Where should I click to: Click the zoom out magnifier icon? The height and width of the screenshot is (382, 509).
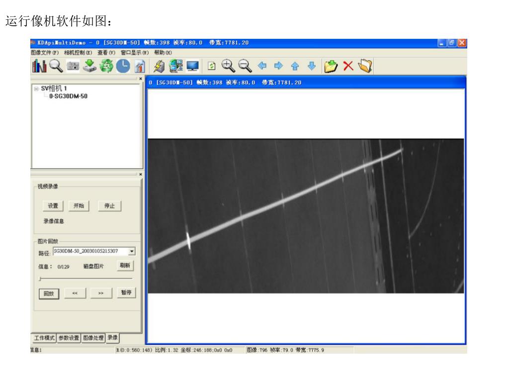pyautogui.click(x=245, y=66)
